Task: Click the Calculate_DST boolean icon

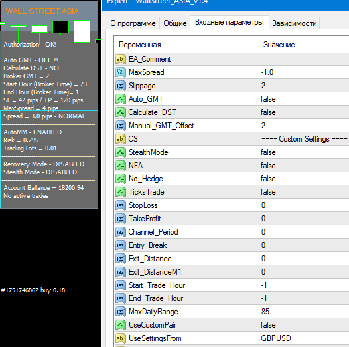Action: (121, 112)
